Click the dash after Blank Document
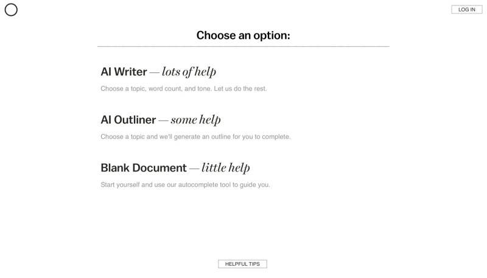The width and height of the screenshot is (487, 278). point(194,169)
